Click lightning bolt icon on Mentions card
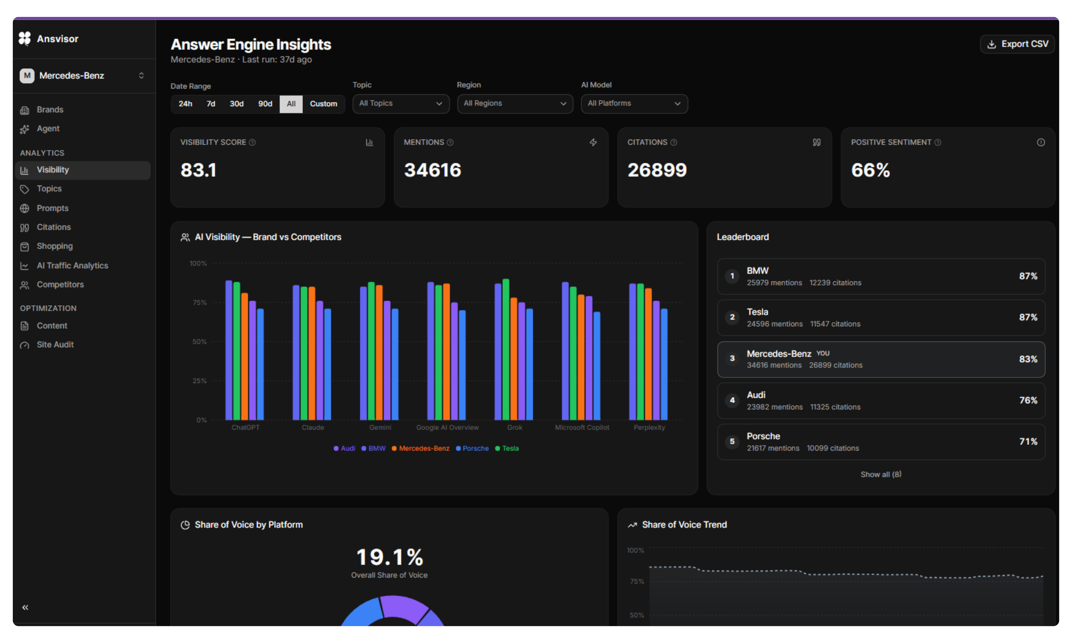 (x=593, y=143)
